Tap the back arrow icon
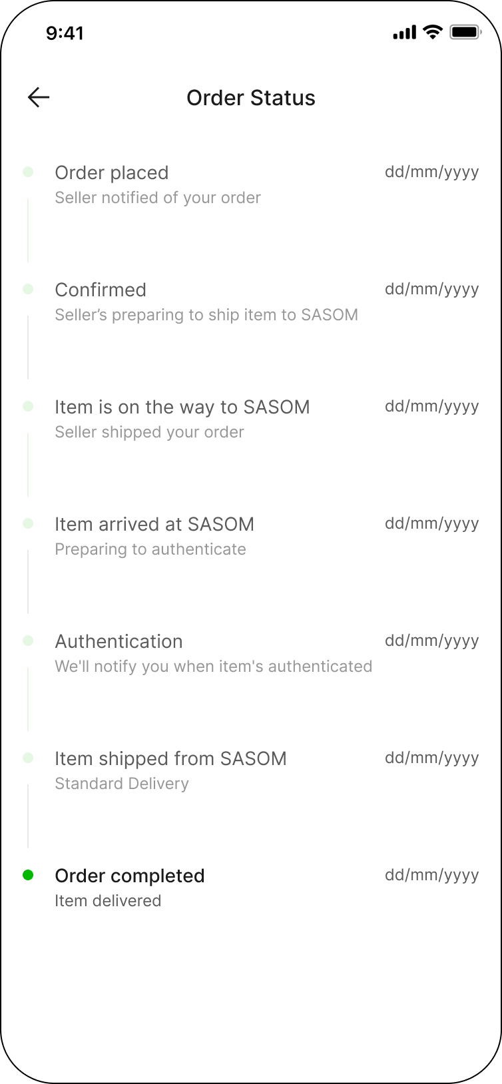The height and width of the screenshot is (1084, 502). 39,98
